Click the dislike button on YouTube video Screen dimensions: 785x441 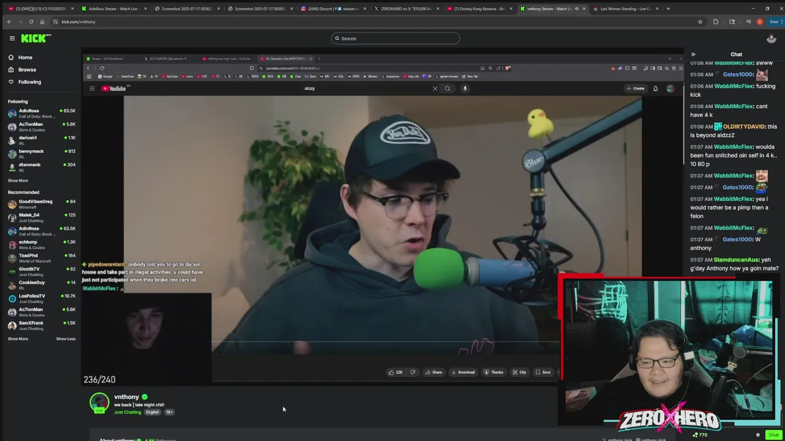point(413,372)
